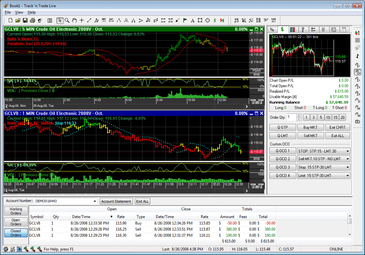This screenshot has height=255, width=365.
Task: Choose the rectangle drawing tool
Action: coord(200,20)
